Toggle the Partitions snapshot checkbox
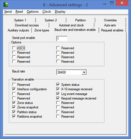The width and height of the screenshot is (131, 139). tap(14, 116)
